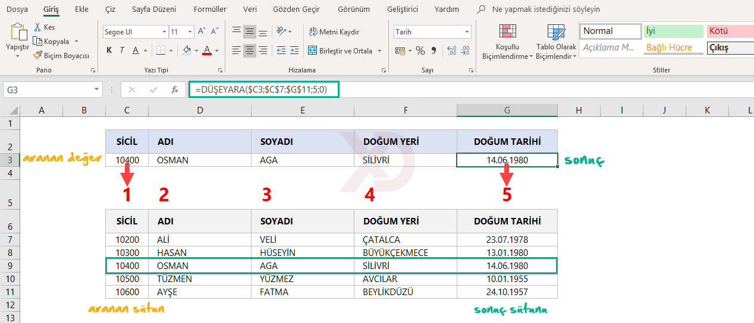Viewport: 754px width, 323px height.
Task: Expand Pano clipboard dialog launcher
Action: pos(93,70)
